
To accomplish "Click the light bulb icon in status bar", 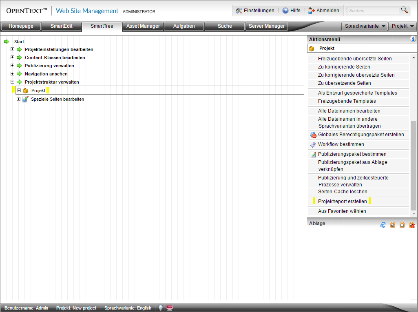I will (x=161, y=308).
